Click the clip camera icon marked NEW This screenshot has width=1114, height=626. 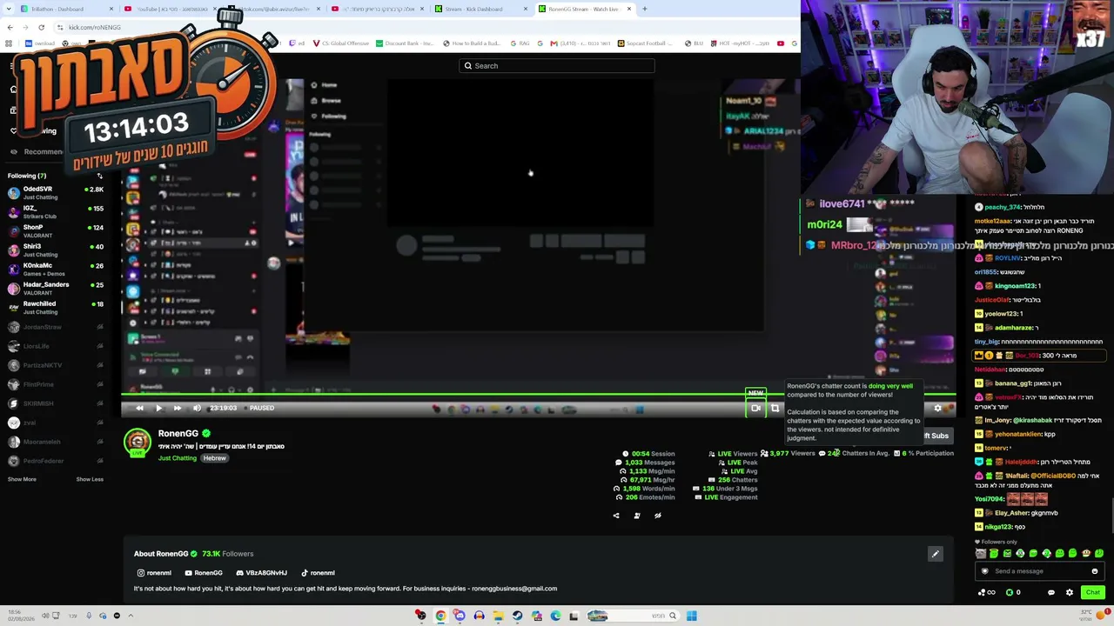(755, 408)
